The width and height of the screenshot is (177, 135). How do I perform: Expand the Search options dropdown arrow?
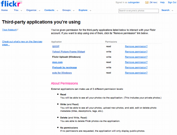click(172, 11)
